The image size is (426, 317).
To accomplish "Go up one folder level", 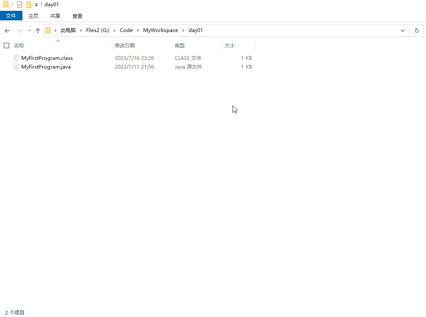I will click(38, 30).
